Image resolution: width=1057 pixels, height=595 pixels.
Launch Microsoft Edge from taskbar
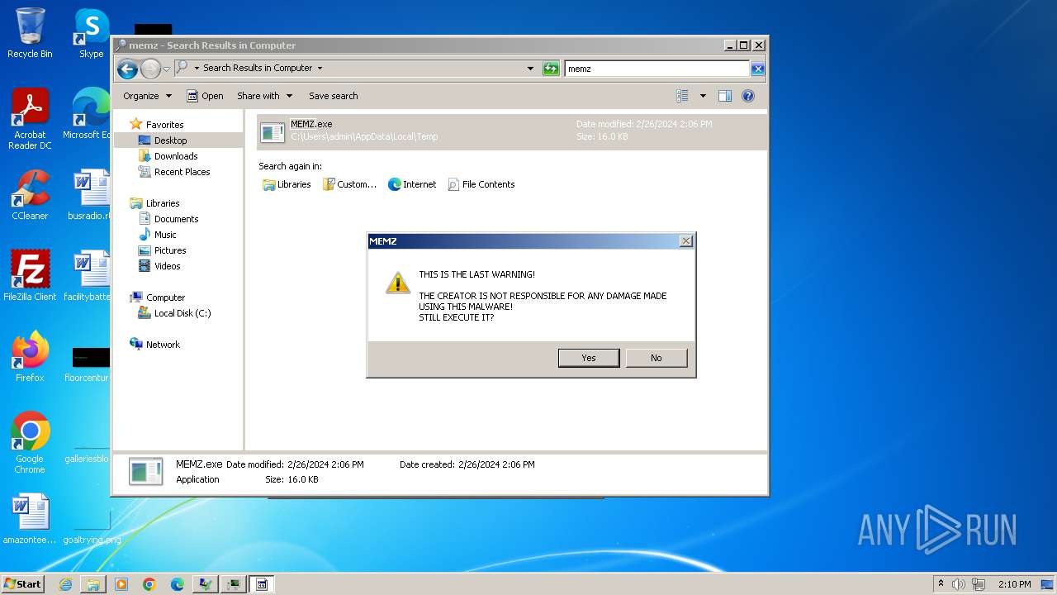pyautogui.click(x=178, y=584)
